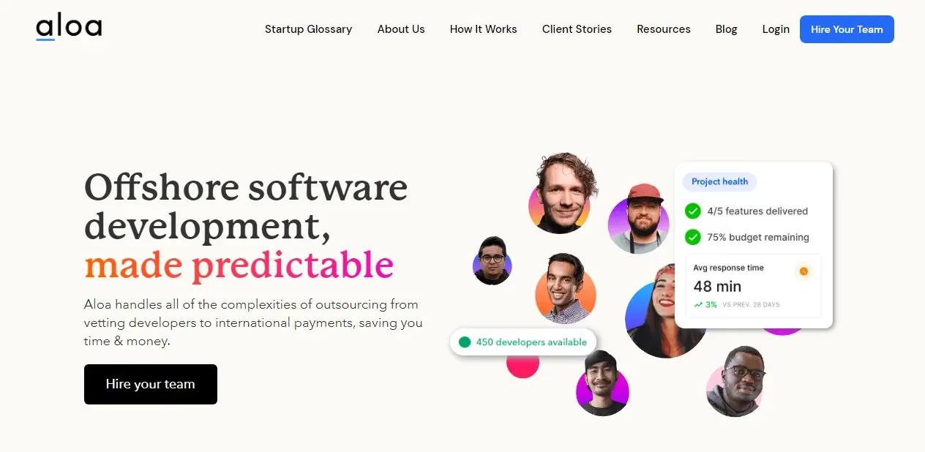
Task: Expand the Resources menu
Action: click(x=664, y=29)
